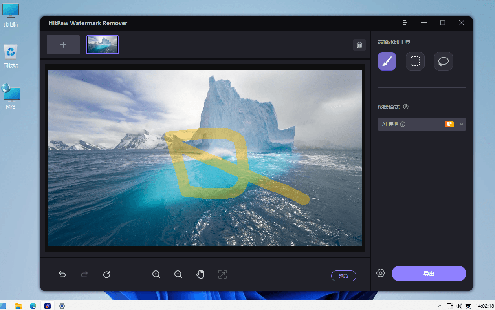Click the redo arrow icon

point(84,274)
